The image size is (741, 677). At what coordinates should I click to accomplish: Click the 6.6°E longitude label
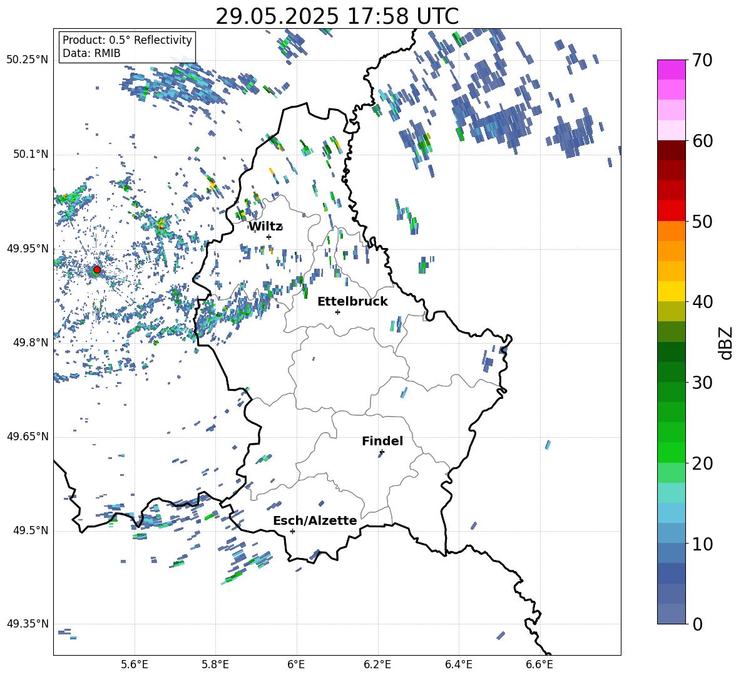[x=539, y=664]
